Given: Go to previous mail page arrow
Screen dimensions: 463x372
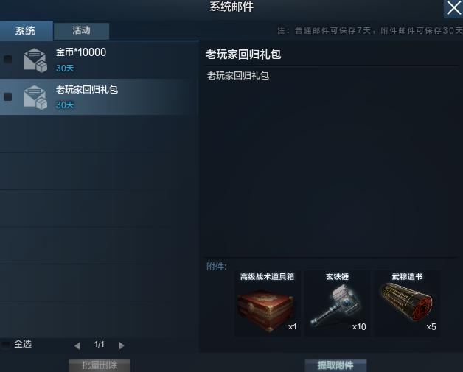Looking at the screenshot, I should point(77,345).
